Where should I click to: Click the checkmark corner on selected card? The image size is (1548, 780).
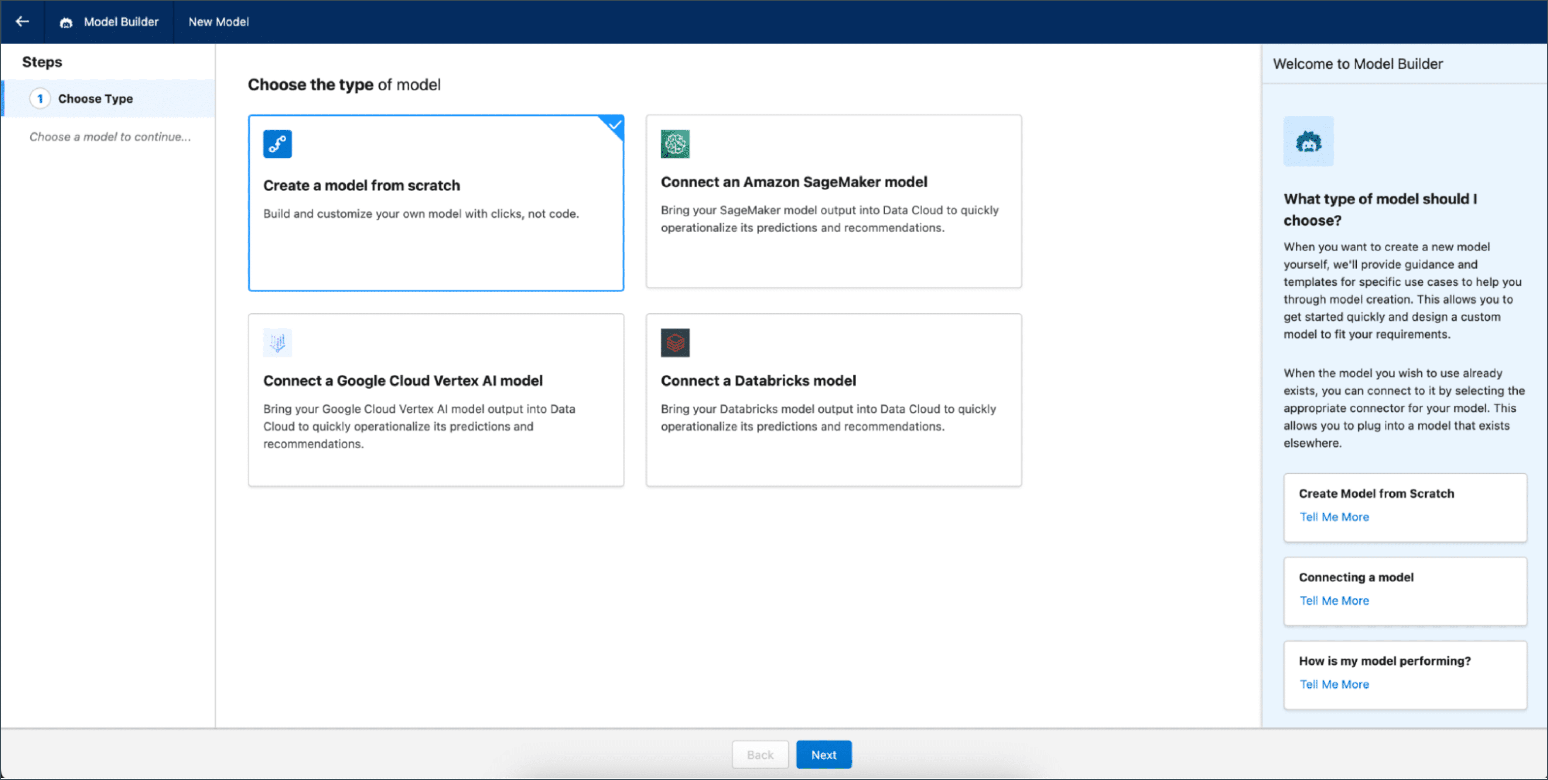(x=614, y=125)
